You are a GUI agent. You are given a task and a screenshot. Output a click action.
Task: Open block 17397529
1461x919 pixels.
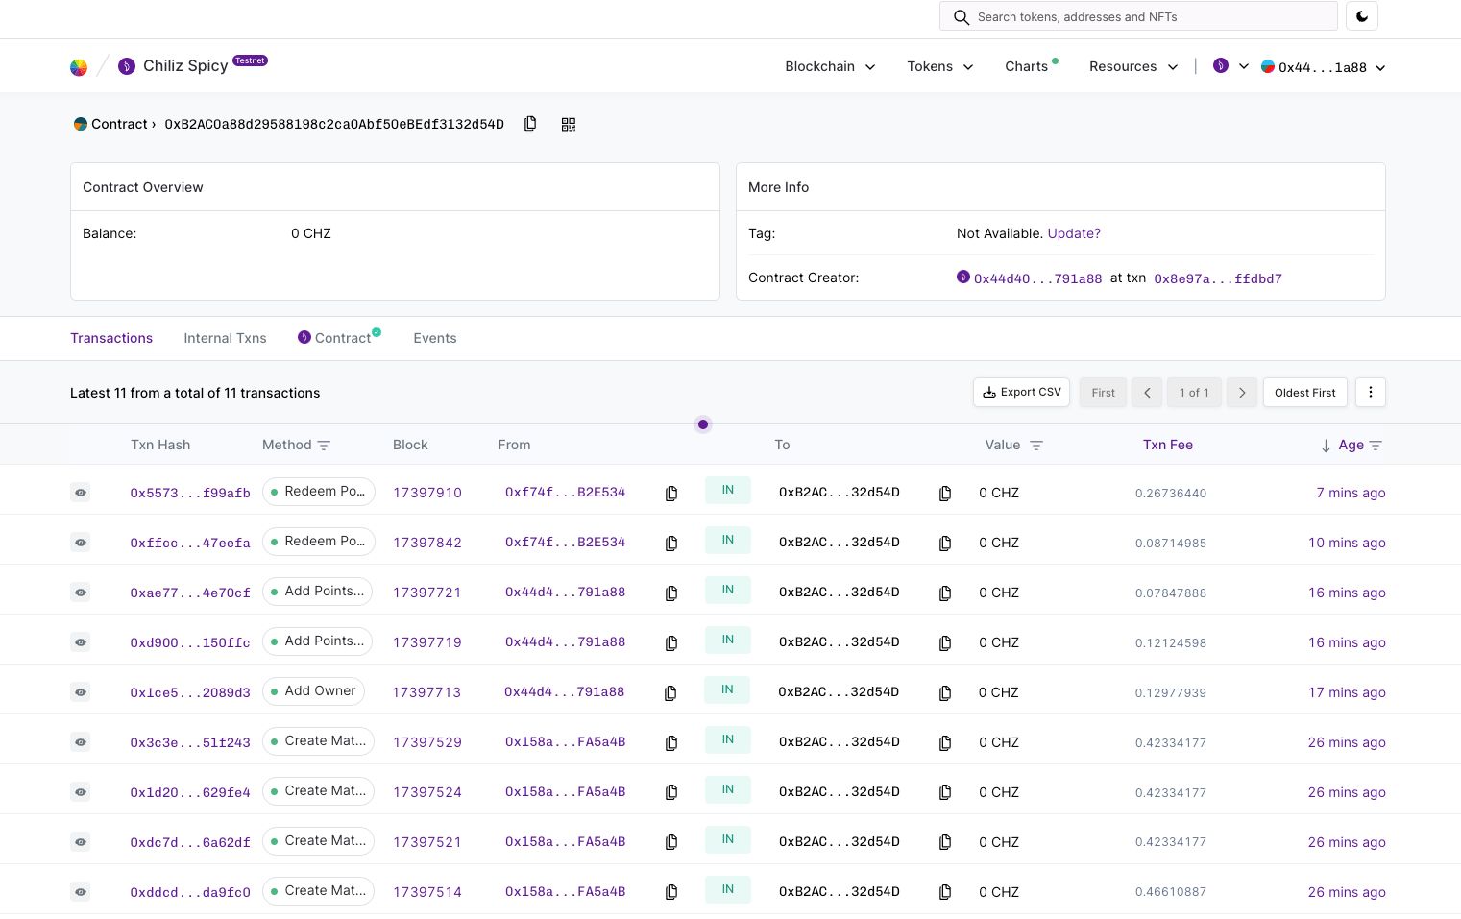click(427, 742)
